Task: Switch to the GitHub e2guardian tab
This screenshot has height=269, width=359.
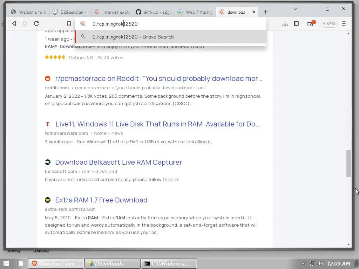Action: click(x=154, y=12)
